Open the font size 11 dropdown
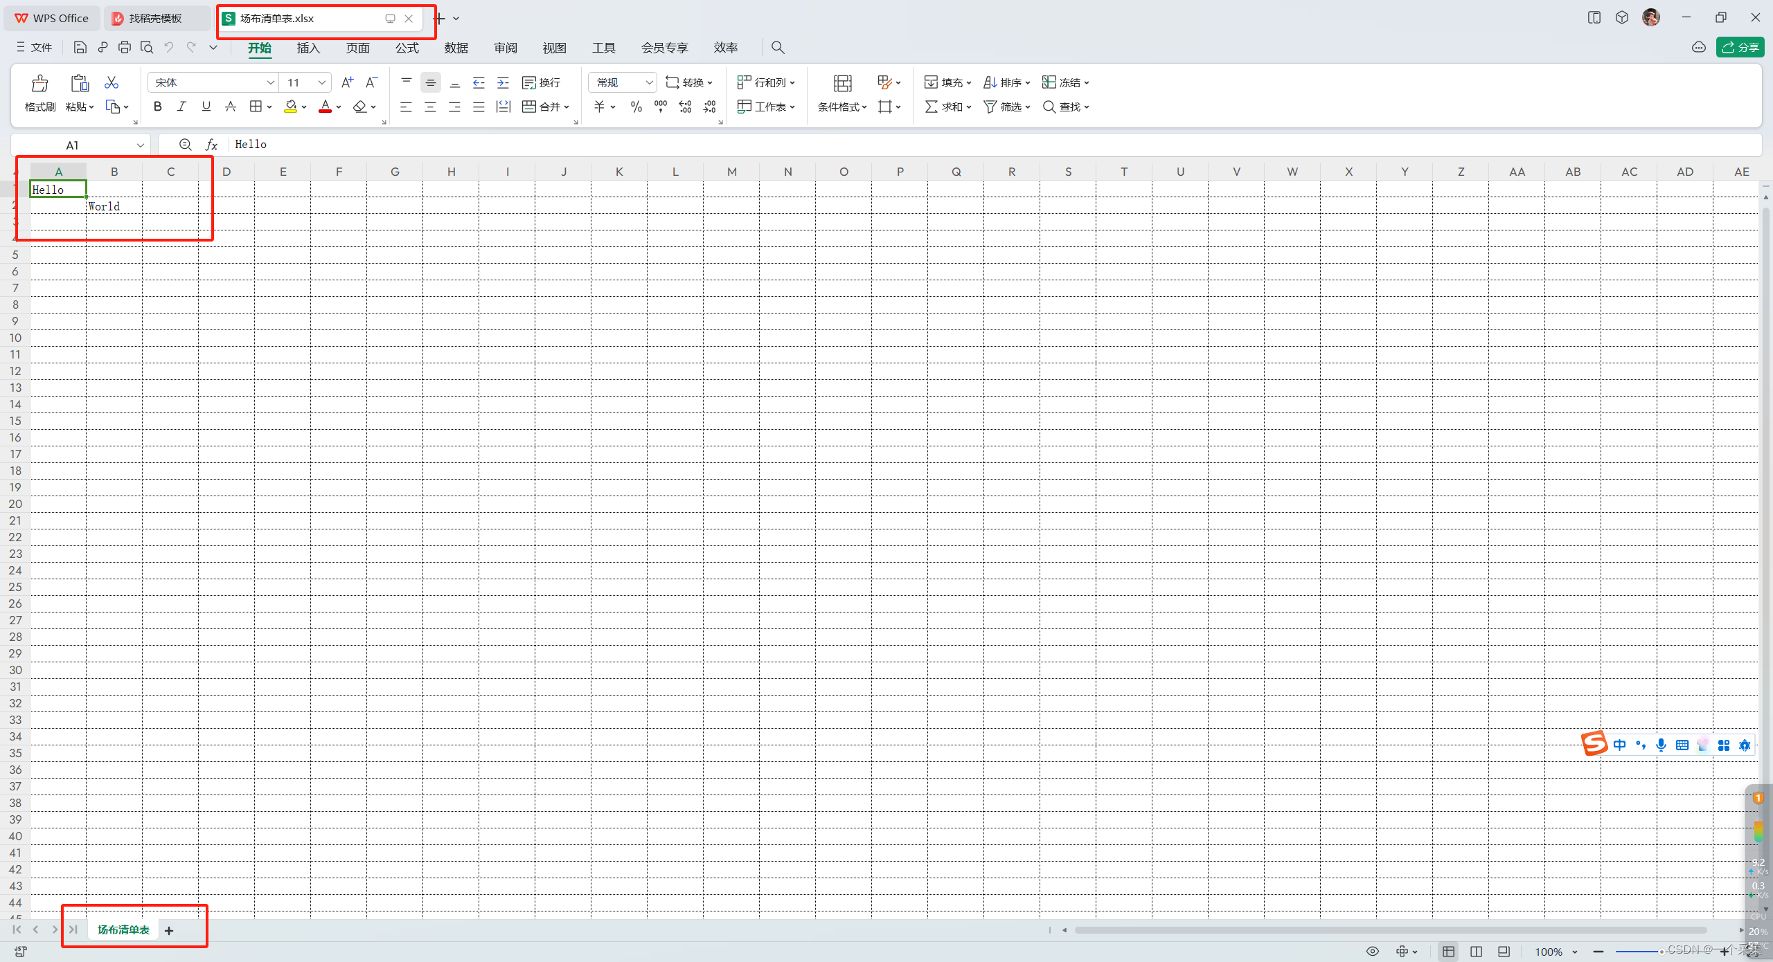The width and height of the screenshot is (1773, 962). pyautogui.click(x=322, y=83)
